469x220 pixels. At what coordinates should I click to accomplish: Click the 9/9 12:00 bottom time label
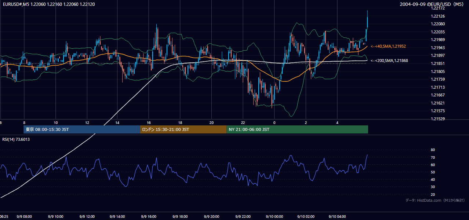pyautogui.click(x=87, y=217)
